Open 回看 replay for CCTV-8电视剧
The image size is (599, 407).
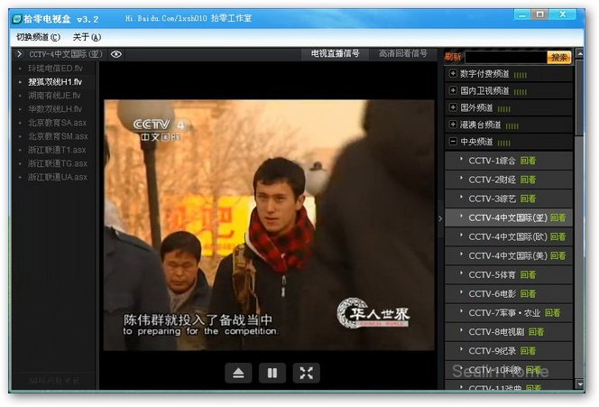(536, 332)
